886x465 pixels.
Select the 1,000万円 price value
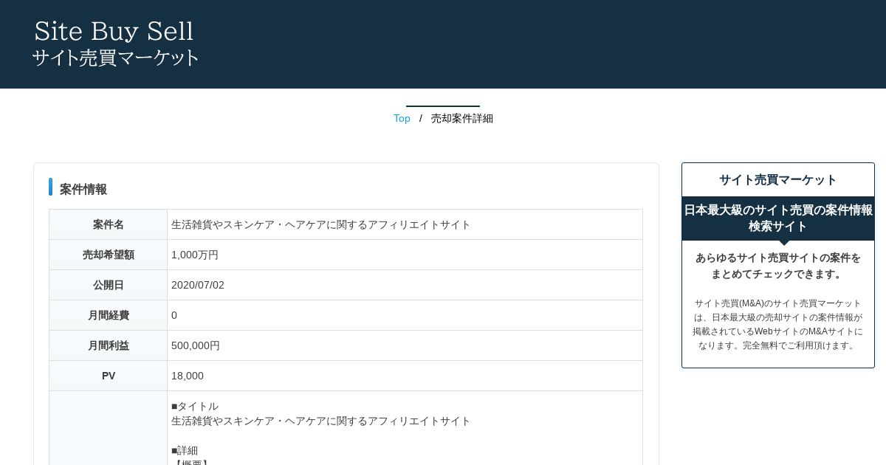click(x=195, y=255)
